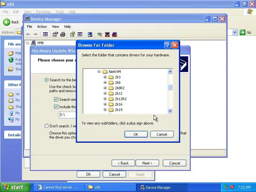Click the green Back button in x86 Explorer
Screen dimensions: 256x192
pyautogui.click(x=11, y=22)
